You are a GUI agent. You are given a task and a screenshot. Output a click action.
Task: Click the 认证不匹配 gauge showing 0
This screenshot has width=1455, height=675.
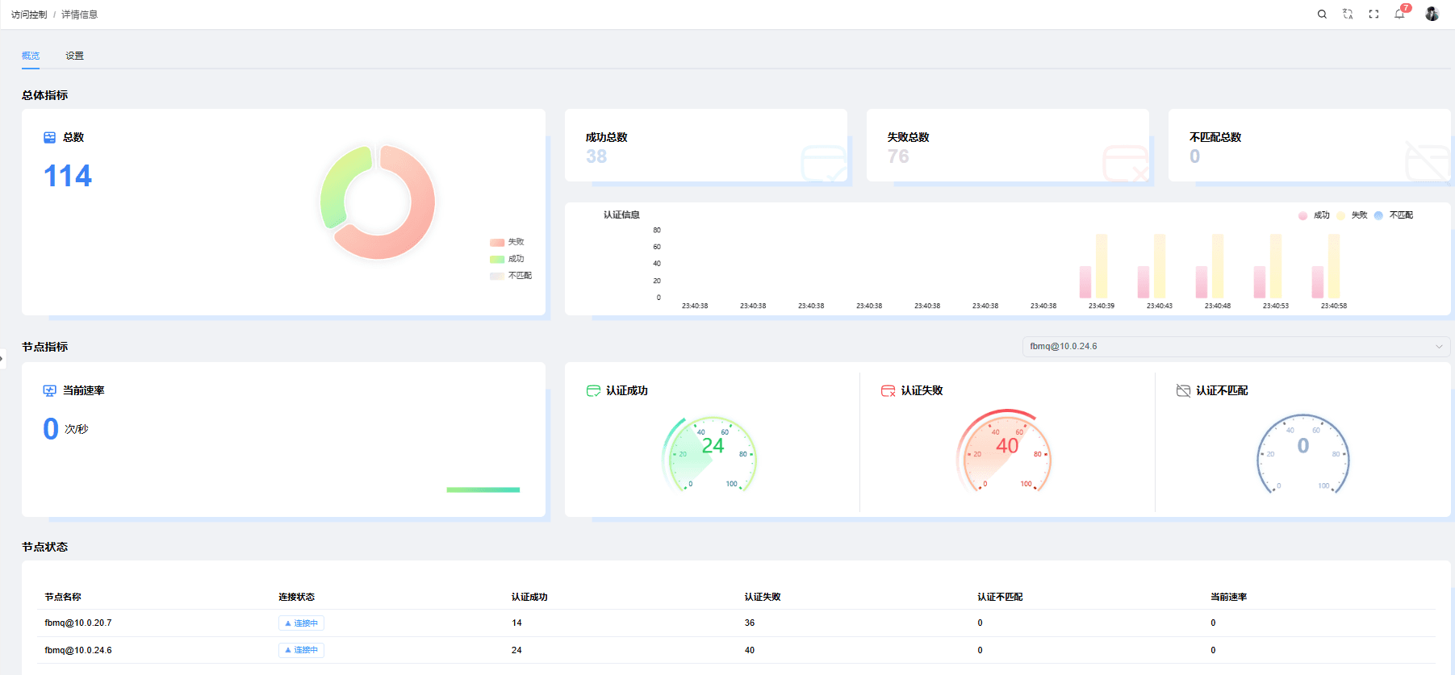[x=1302, y=453]
